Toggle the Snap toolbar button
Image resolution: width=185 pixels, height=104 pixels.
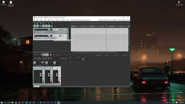point(49,26)
